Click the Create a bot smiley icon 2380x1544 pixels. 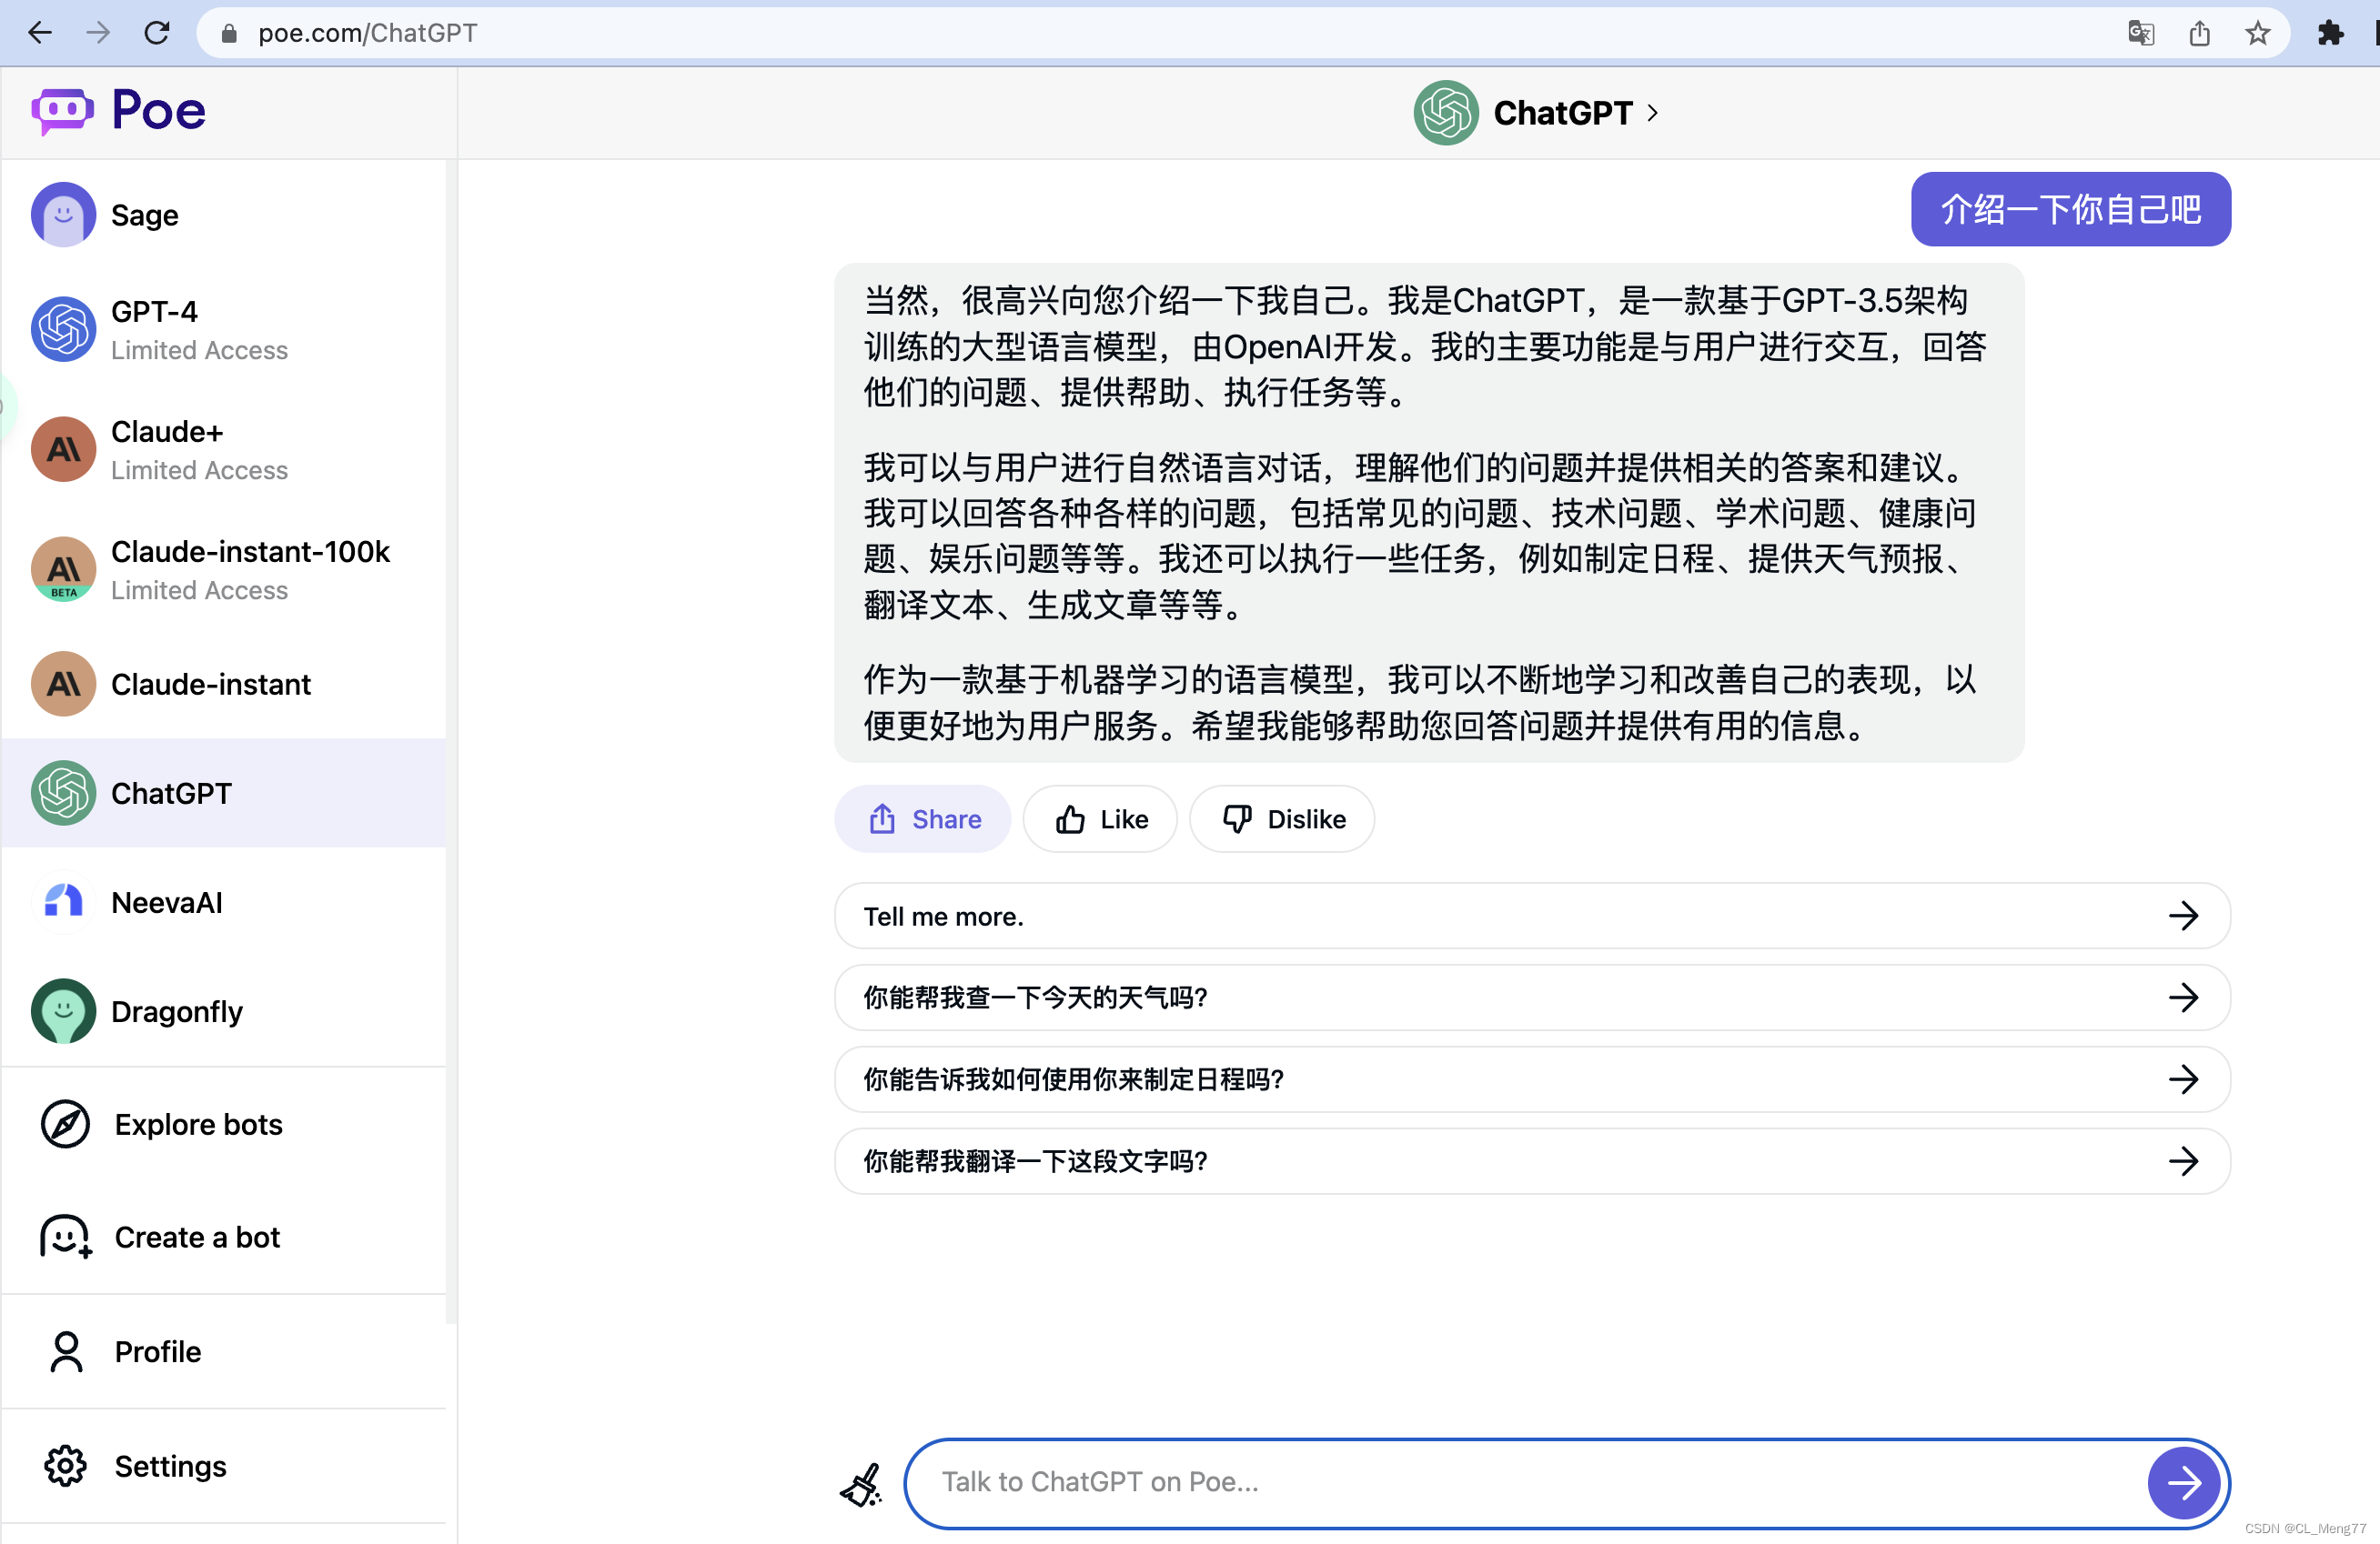65,1238
